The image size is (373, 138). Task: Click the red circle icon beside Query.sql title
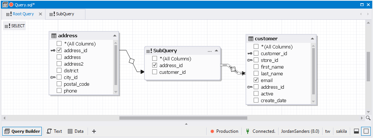click(x=11, y=4)
